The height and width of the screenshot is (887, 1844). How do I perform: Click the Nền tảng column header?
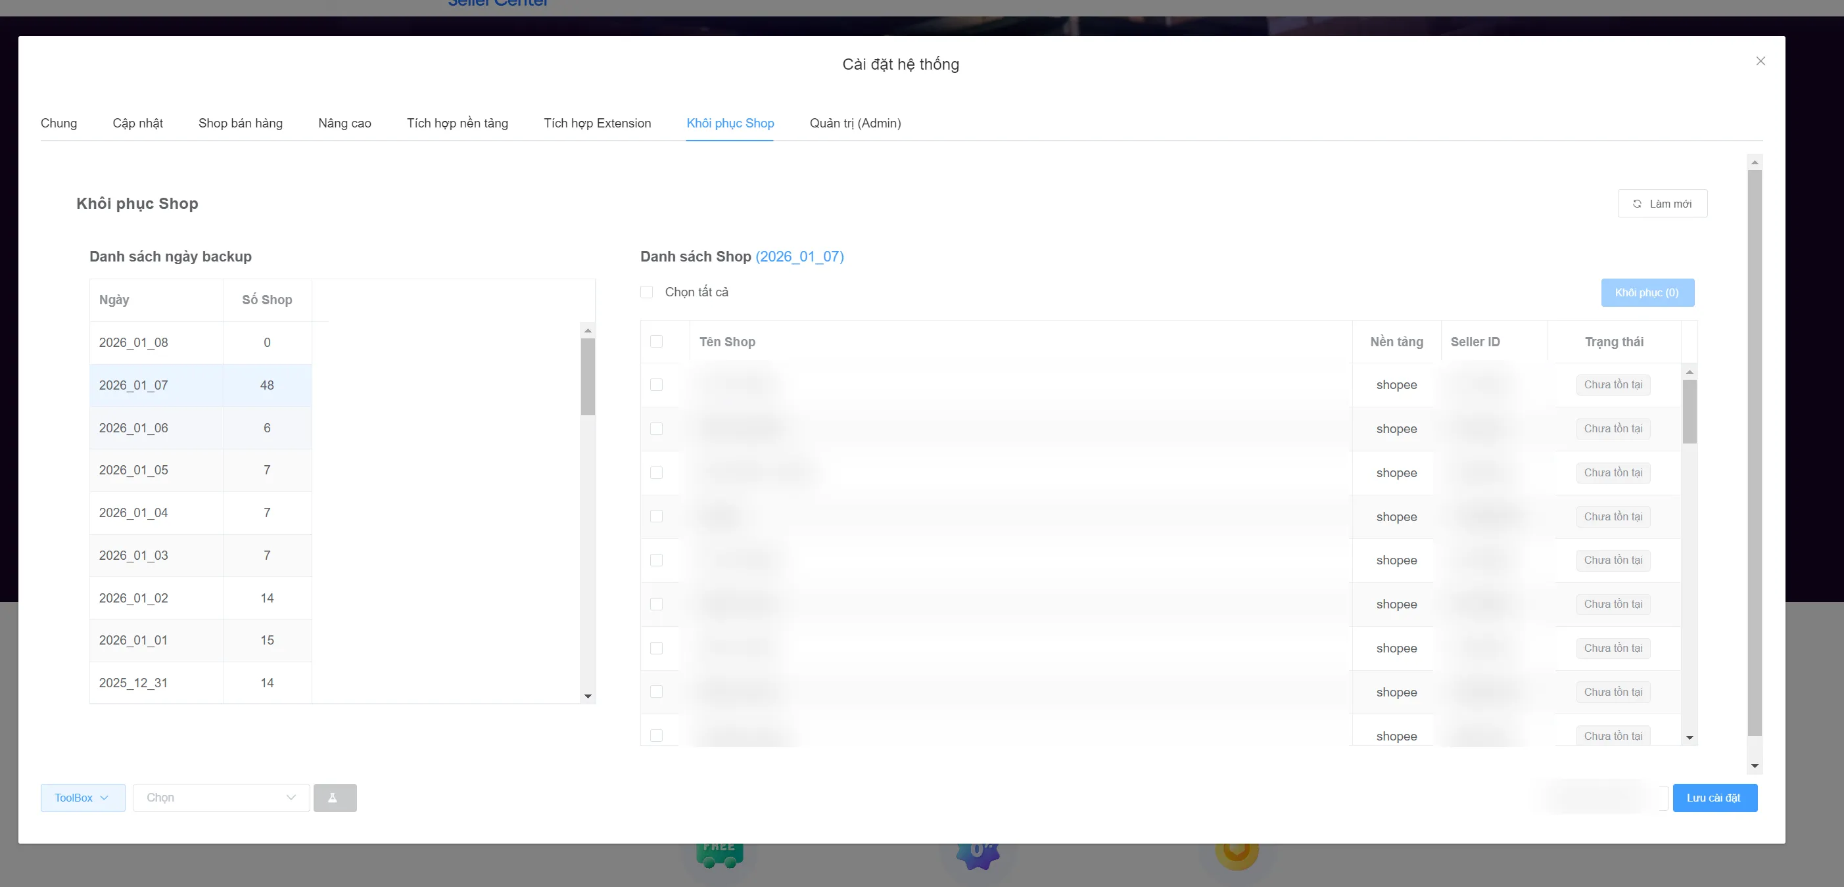[x=1396, y=342]
